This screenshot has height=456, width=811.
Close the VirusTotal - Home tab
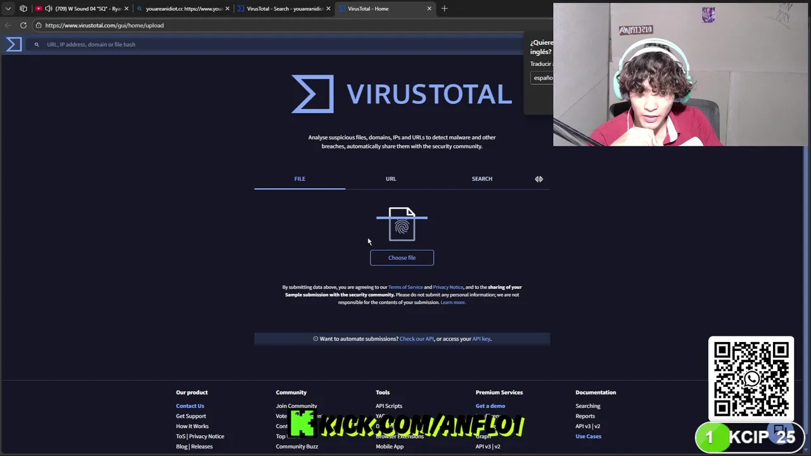(429, 9)
